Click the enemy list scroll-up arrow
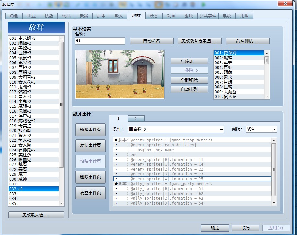The height and width of the screenshot is (235, 297). point(267,53)
